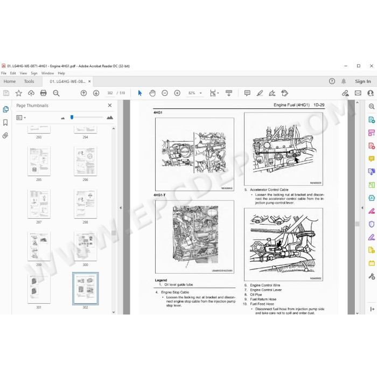Open the Sign menu

pyautogui.click(x=34, y=73)
